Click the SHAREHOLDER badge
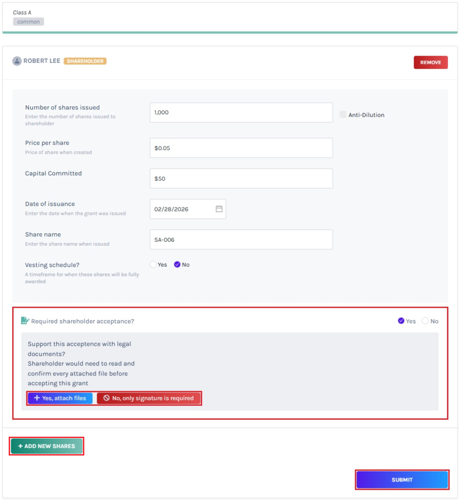Screen dimensions: 461x500 pyautogui.click(x=85, y=61)
